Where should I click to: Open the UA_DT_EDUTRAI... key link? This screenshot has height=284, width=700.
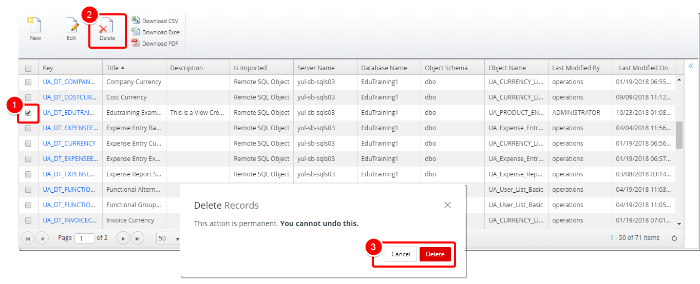[x=69, y=113]
